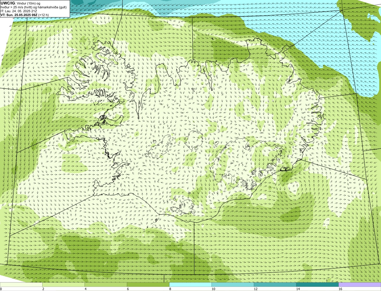Click the lavender above-16 m/s legend segment
The height and width of the screenshot is (291, 381).
(360, 285)
